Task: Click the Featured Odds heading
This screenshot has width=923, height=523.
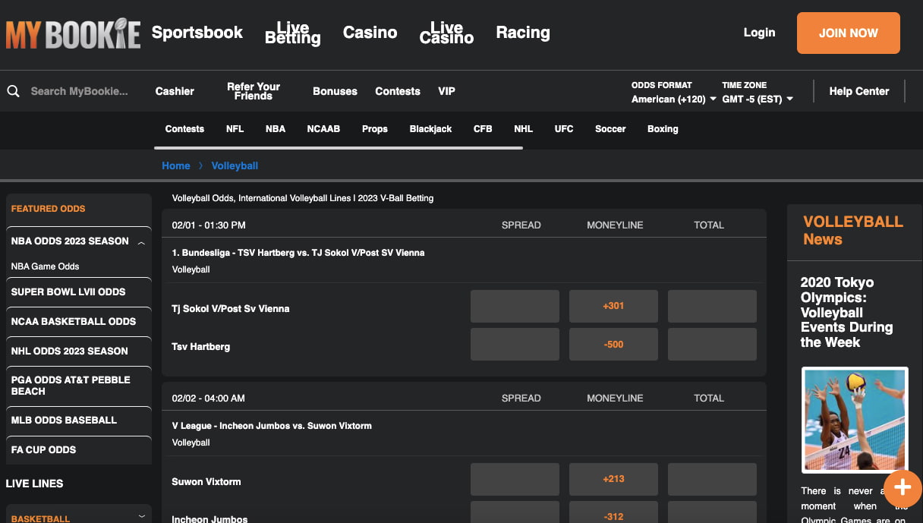Action: point(49,209)
